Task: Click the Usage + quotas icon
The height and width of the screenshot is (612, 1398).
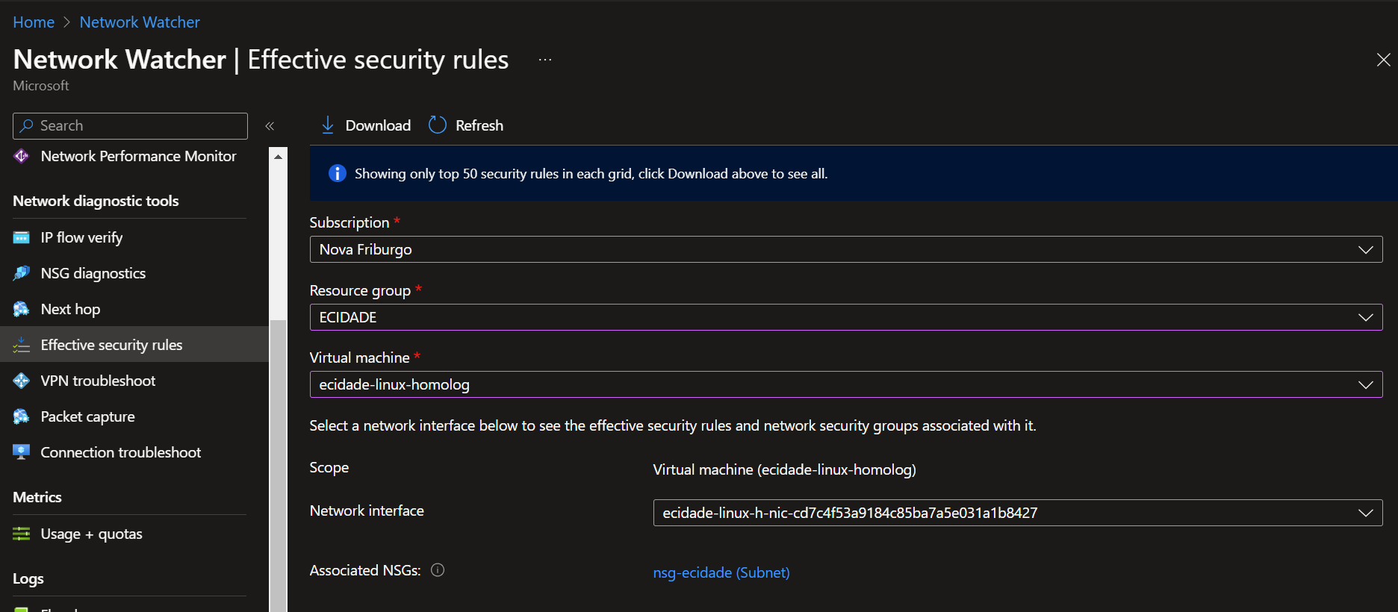Action: click(22, 534)
